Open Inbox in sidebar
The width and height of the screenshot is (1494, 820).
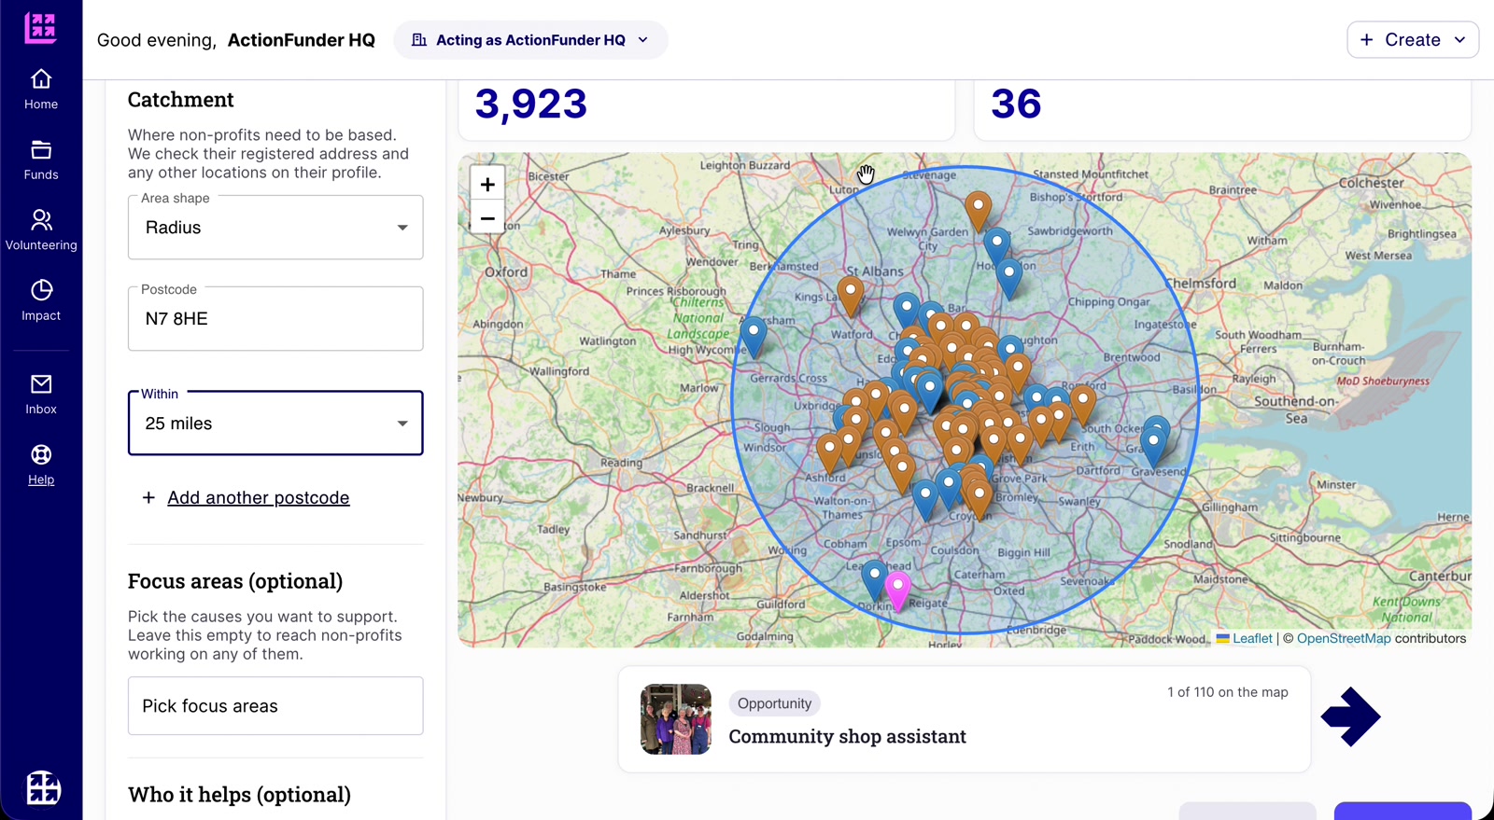tap(41, 395)
